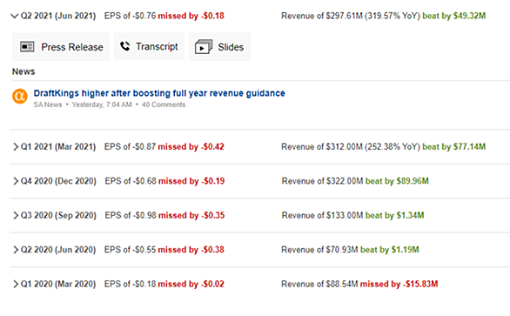Select the Q1 2021 (Mar 2021) label
The height and width of the screenshot is (316, 510).
58,147
